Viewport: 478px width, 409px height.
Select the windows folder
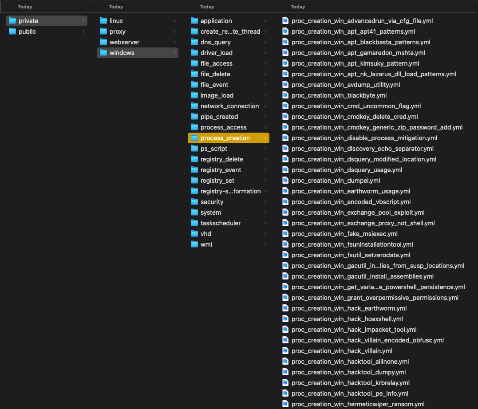122,53
